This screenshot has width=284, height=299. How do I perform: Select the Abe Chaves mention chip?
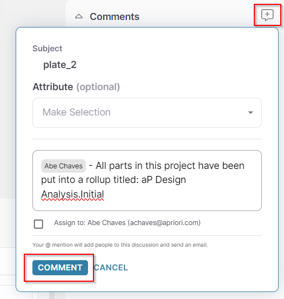click(63, 166)
